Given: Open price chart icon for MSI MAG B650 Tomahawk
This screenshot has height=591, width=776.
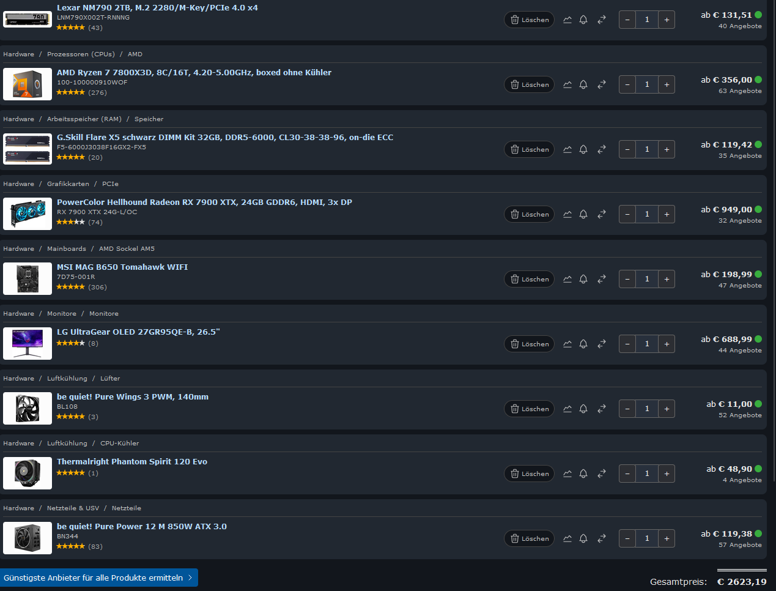Looking at the screenshot, I should point(567,279).
